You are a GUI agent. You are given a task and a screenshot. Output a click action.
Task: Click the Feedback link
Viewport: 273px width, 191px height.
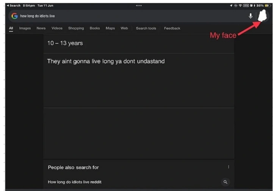(x=172, y=28)
